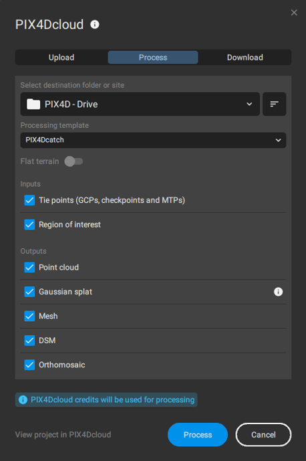306x461 pixels.
Task: Click the Select destination folder or site label
Action: click(x=72, y=85)
